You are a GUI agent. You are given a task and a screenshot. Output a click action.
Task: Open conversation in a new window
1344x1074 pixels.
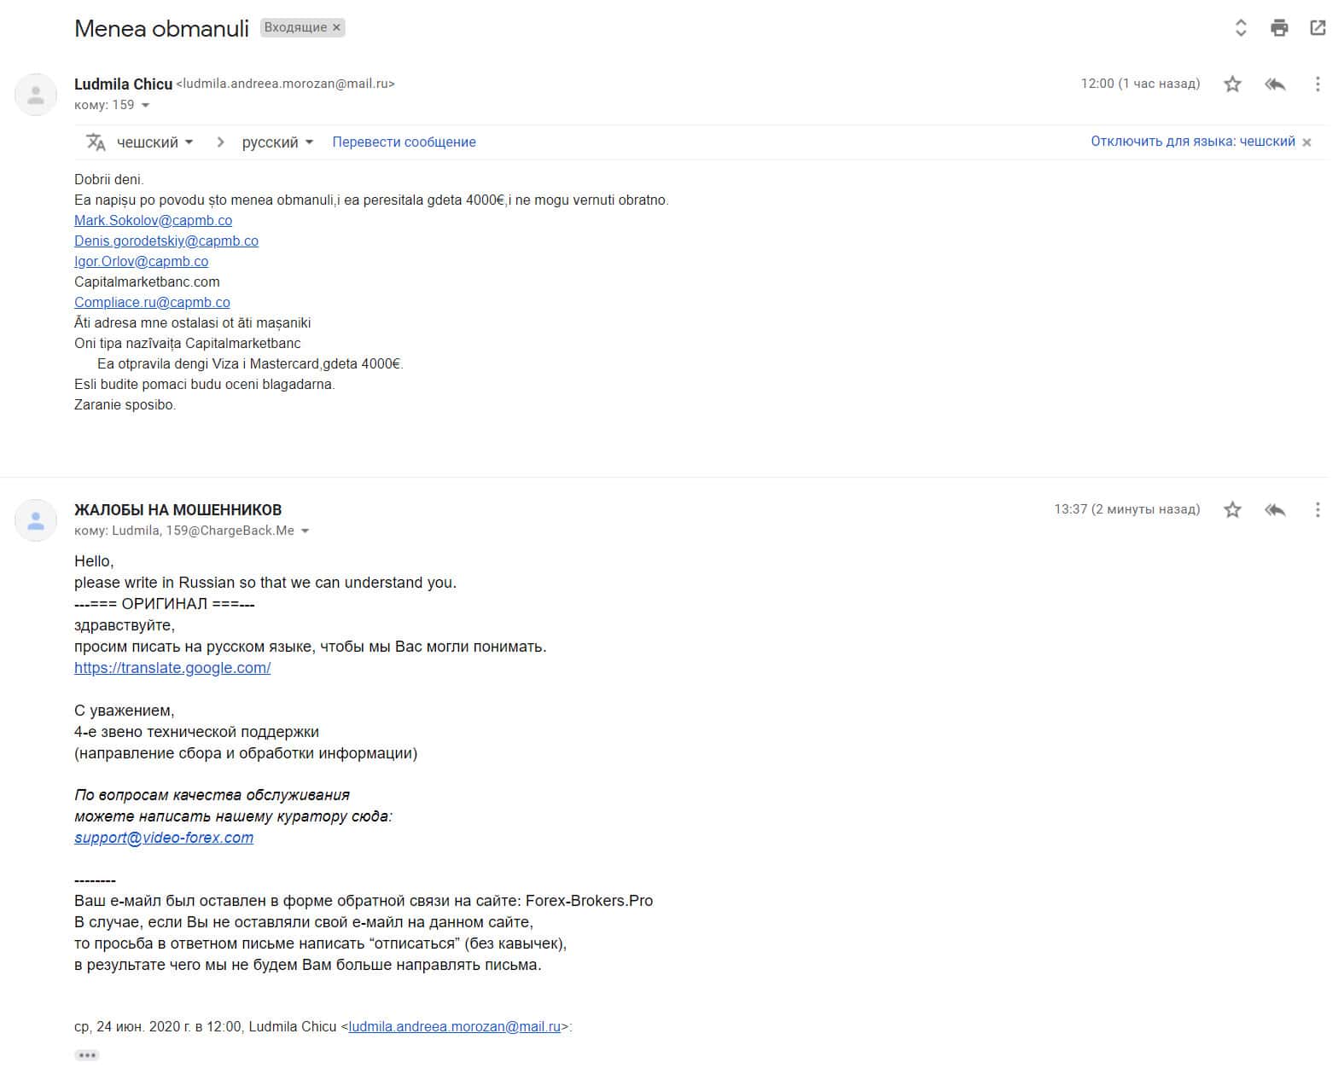[x=1318, y=28]
